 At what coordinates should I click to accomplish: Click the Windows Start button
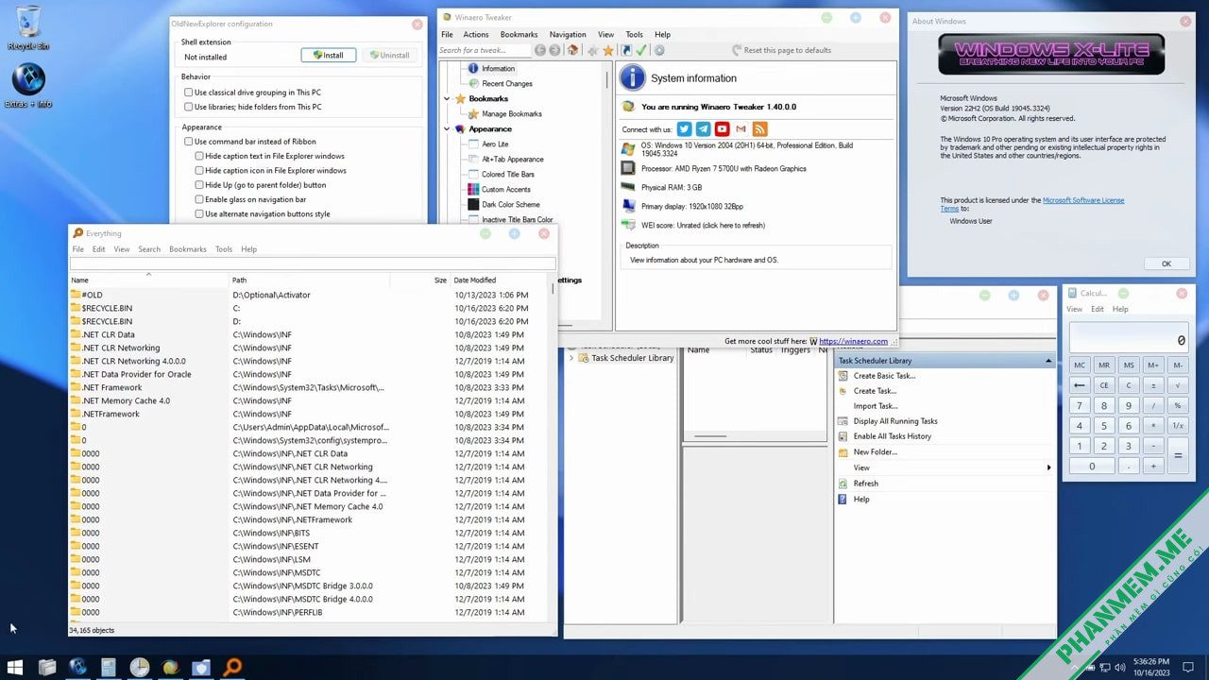(15, 667)
